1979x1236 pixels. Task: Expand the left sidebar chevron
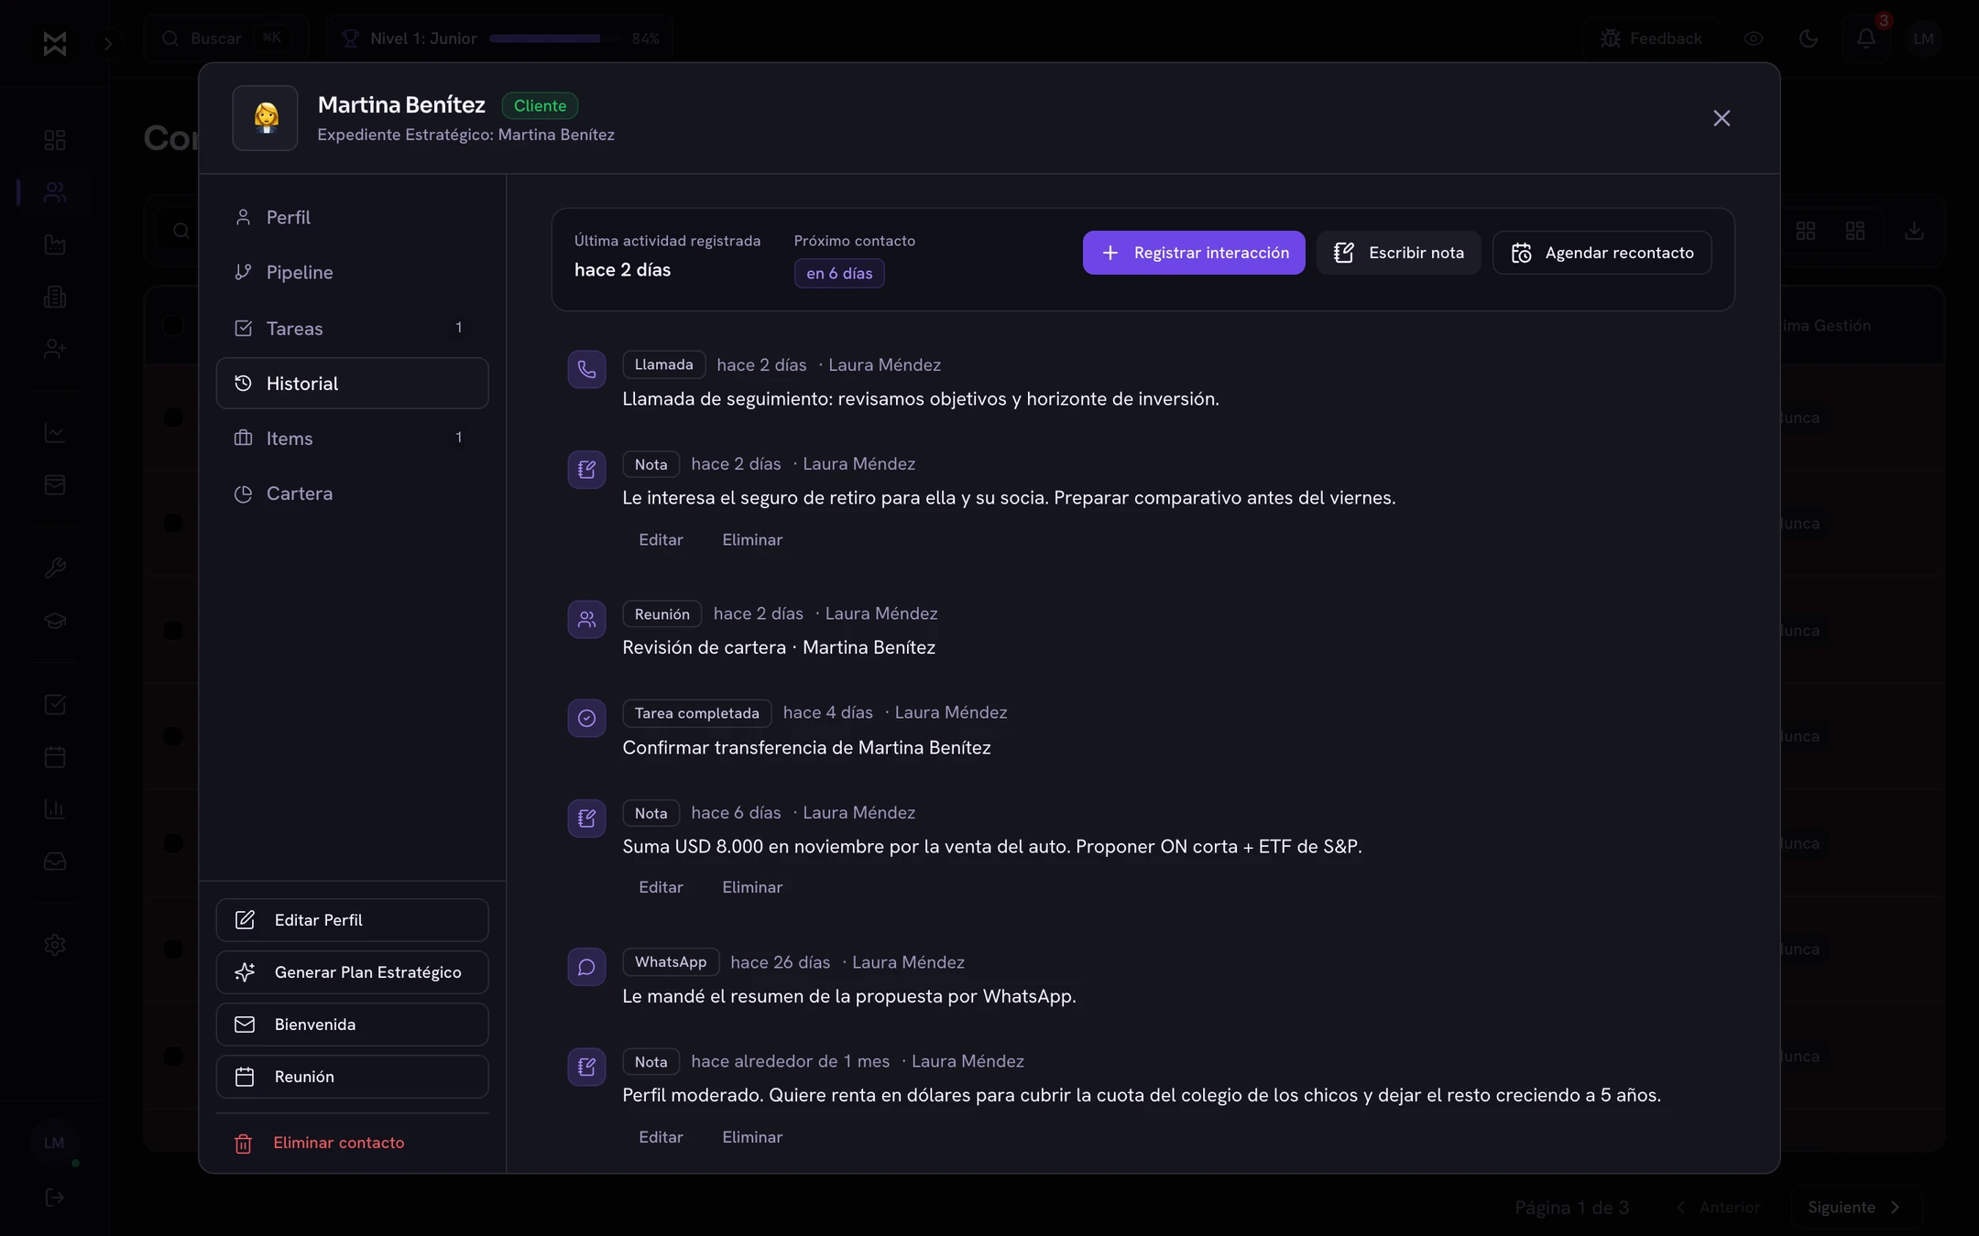107,43
